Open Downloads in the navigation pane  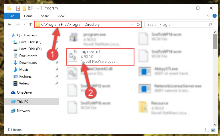pos(28,62)
